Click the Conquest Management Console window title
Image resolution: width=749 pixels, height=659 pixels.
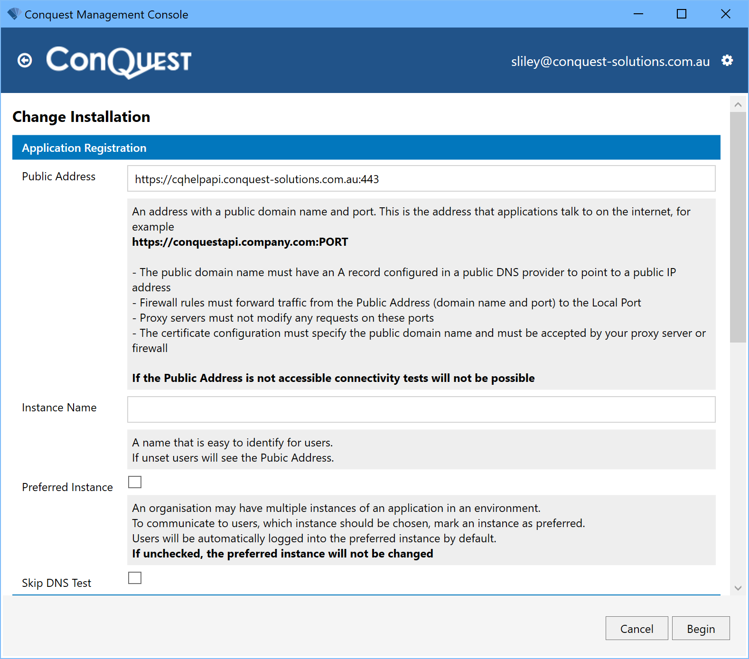tap(106, 15)
